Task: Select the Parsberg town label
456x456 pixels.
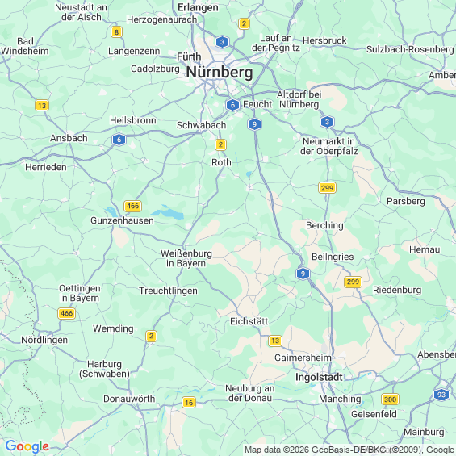Action: (x=406, y=201)
